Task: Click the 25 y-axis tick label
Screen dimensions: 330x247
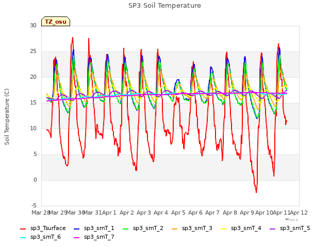Action: (x=33, y=51)
